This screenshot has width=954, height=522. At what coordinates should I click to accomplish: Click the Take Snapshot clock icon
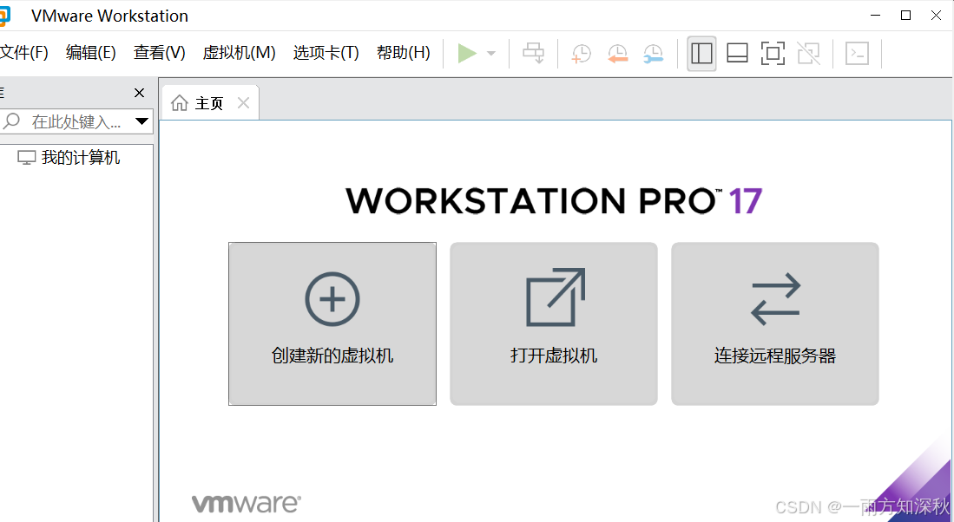[582, 54]
